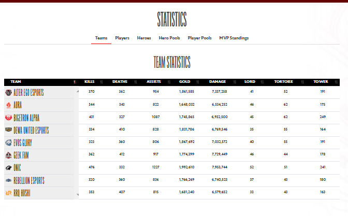This screenshot has height=216, width=348.
Task: Select the REBELLION ESPORTS team name
Action: [29, 180]
